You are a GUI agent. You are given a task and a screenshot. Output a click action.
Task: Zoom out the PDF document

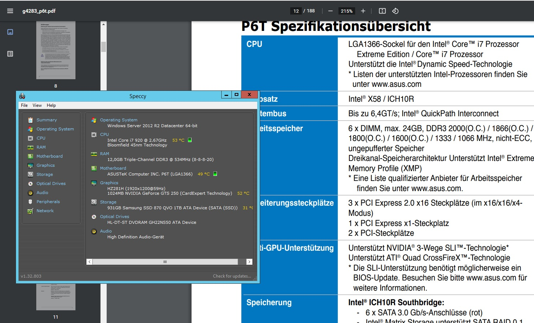tap(330, 11)
